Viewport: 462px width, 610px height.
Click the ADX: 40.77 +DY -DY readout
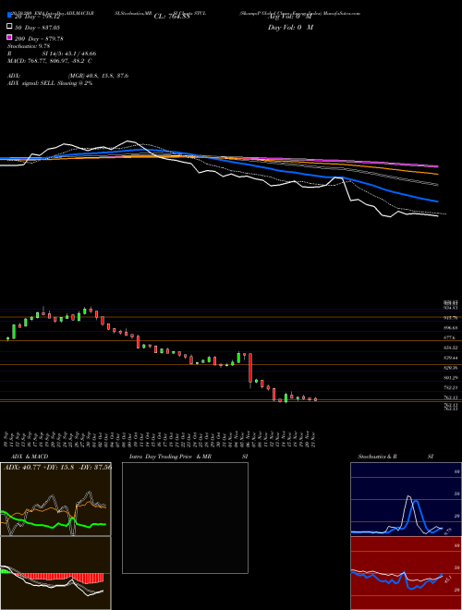click(x=57, y=467)
